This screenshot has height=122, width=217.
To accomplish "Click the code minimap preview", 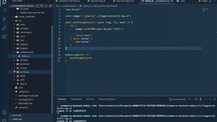I will pos(205,10).
